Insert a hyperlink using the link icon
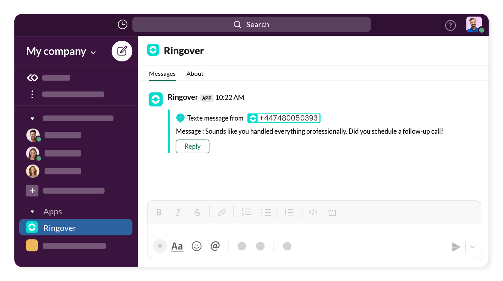 [x=222, y=212]
